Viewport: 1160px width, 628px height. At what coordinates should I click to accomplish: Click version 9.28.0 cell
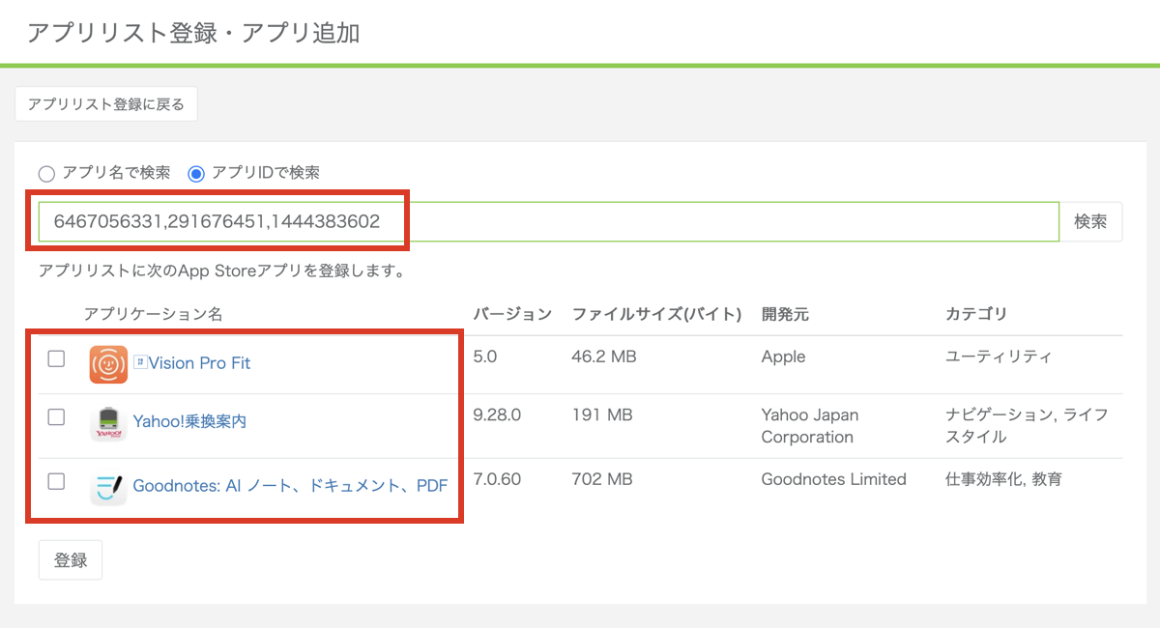[497, 414]
